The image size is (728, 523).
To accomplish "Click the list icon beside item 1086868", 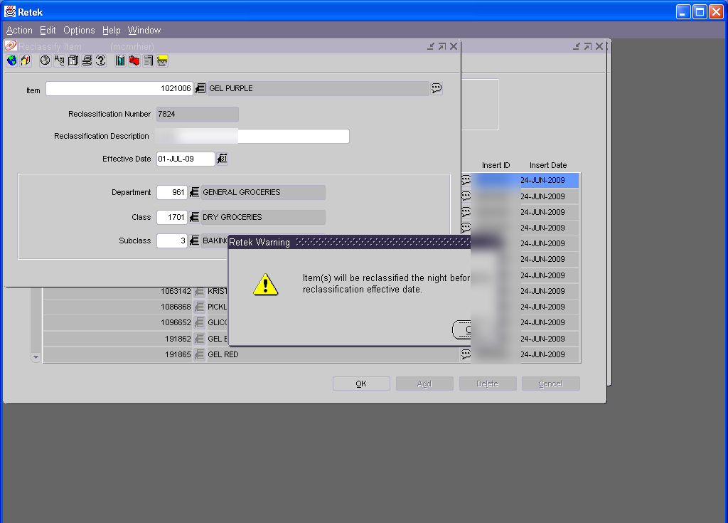I will [200, 307].
